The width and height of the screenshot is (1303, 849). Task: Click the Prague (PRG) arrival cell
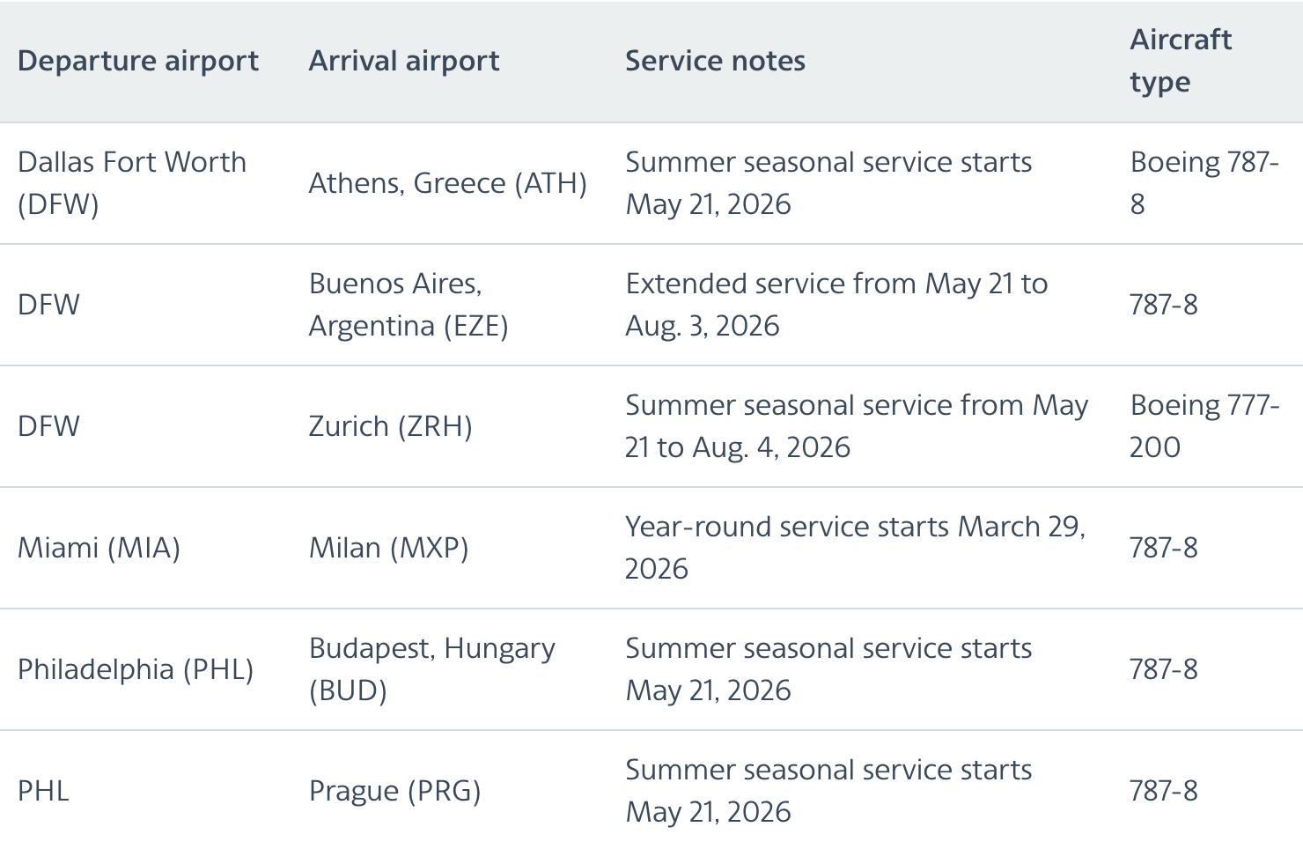pyautogui.click(x=394, y=791)
